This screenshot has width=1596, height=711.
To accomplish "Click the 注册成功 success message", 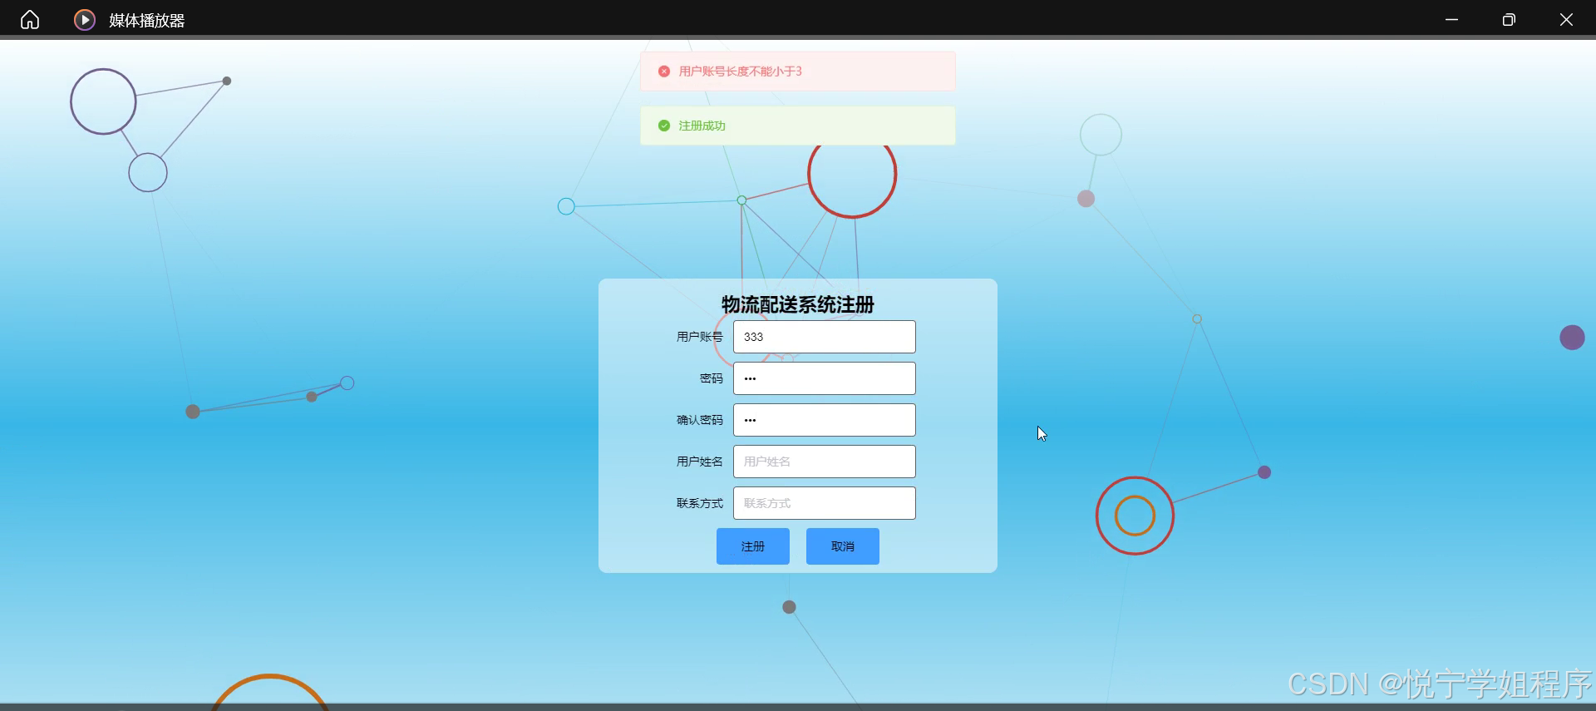I will coord(702,126).
